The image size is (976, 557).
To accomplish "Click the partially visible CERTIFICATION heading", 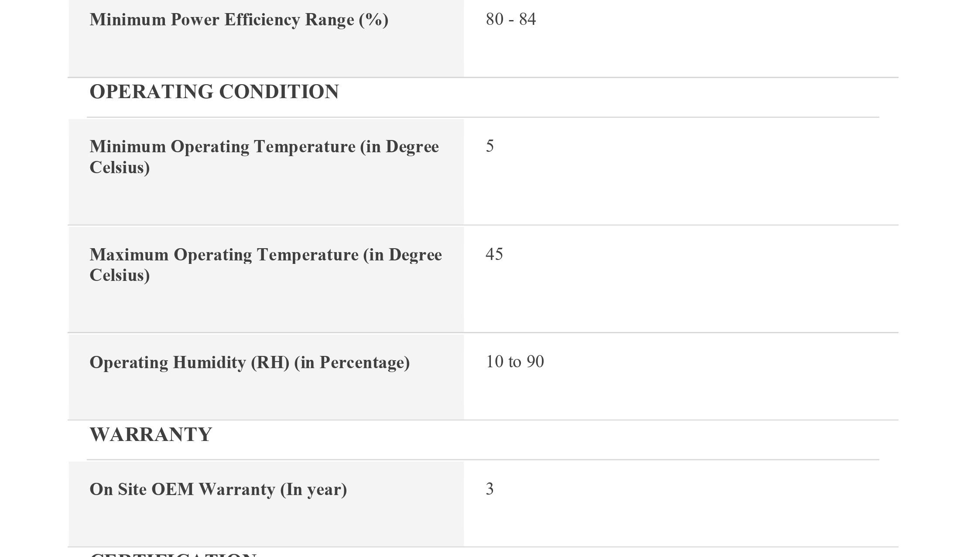I will (x=173, y=555).
